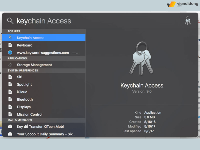The height and width of the screenshot is (150, 200).
Task: Click the Last opened date 5/8/17
Action: 149,131
